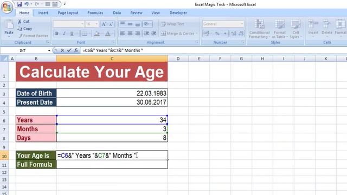Screen dimensions: 347x195
Task: Click Center text alignment icon
Action: (130, 34)
